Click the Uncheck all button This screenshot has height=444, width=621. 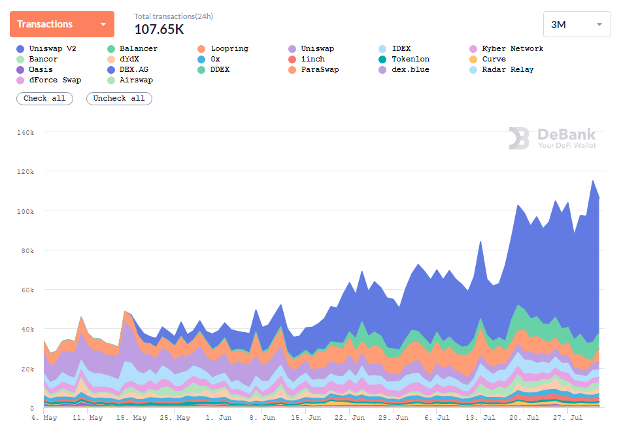click(119, 99)
